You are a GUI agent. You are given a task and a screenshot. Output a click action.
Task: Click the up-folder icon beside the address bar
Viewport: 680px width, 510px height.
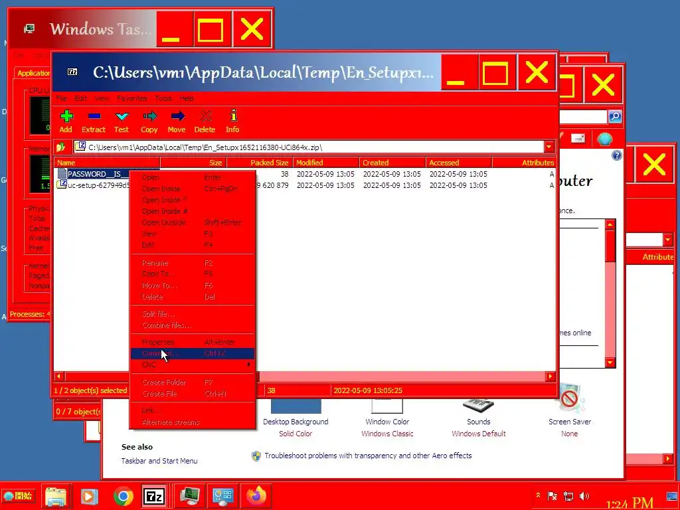60,147
